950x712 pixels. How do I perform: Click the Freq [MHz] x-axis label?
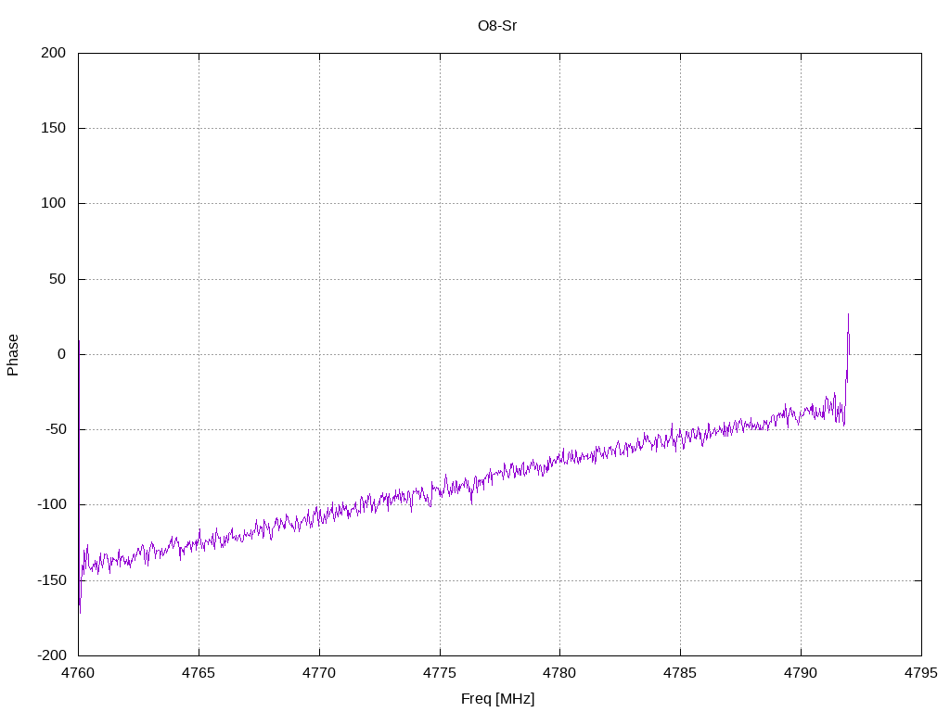point(497,698)
